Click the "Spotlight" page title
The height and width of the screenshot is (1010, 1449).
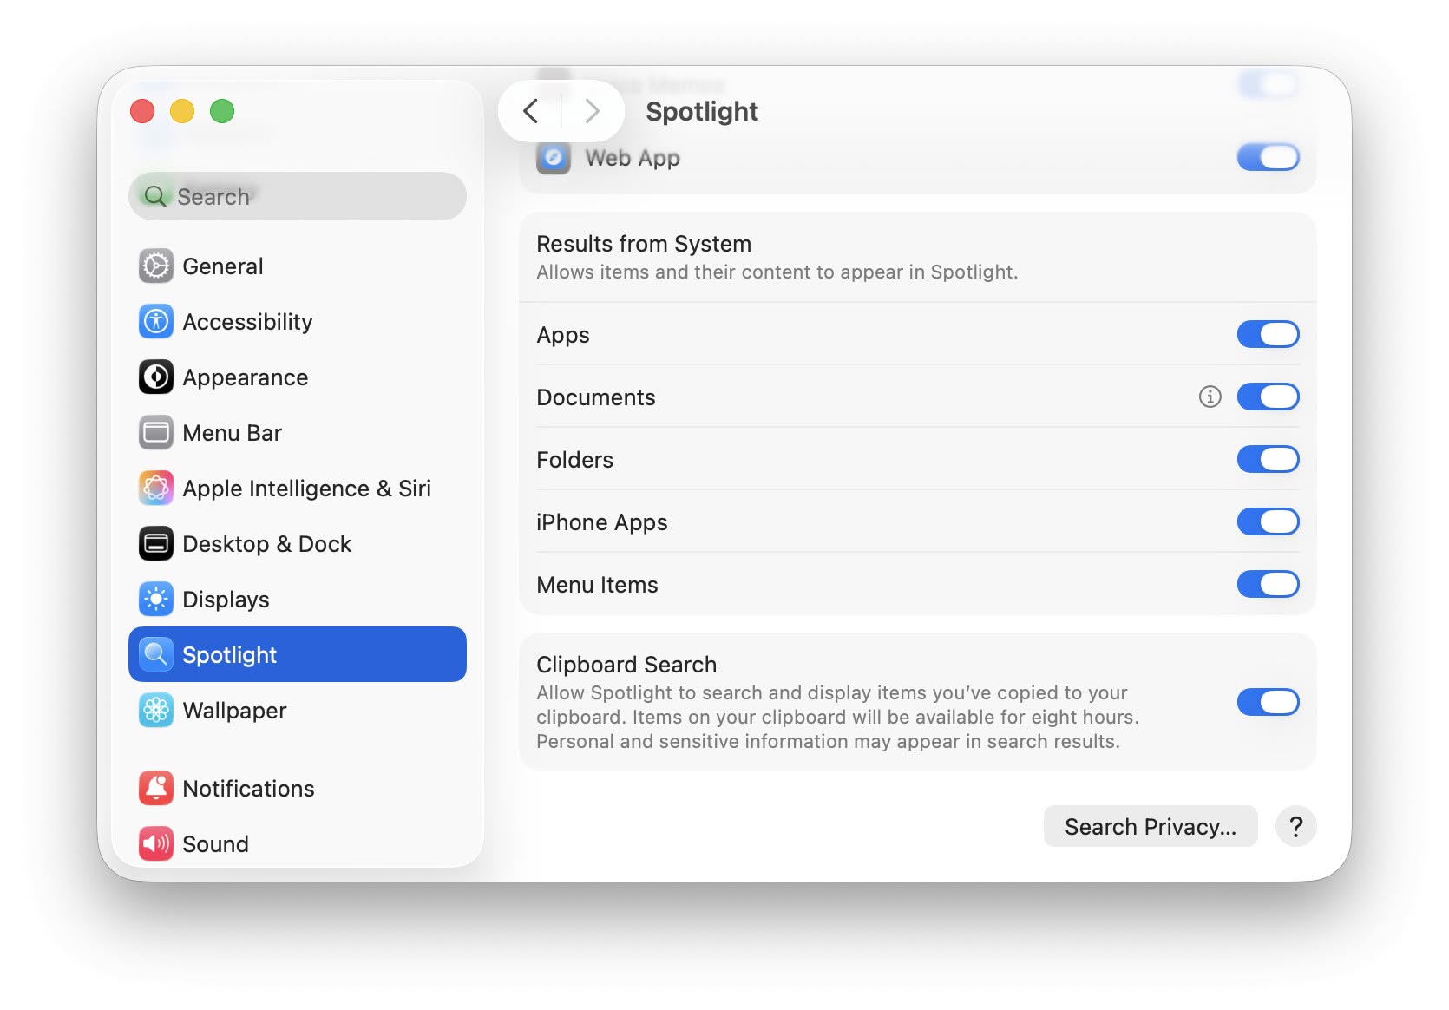pos(702,112)
